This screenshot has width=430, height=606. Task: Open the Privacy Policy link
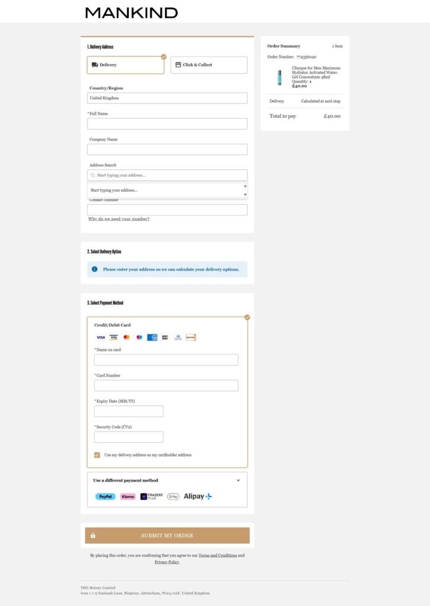pos(166,562)
